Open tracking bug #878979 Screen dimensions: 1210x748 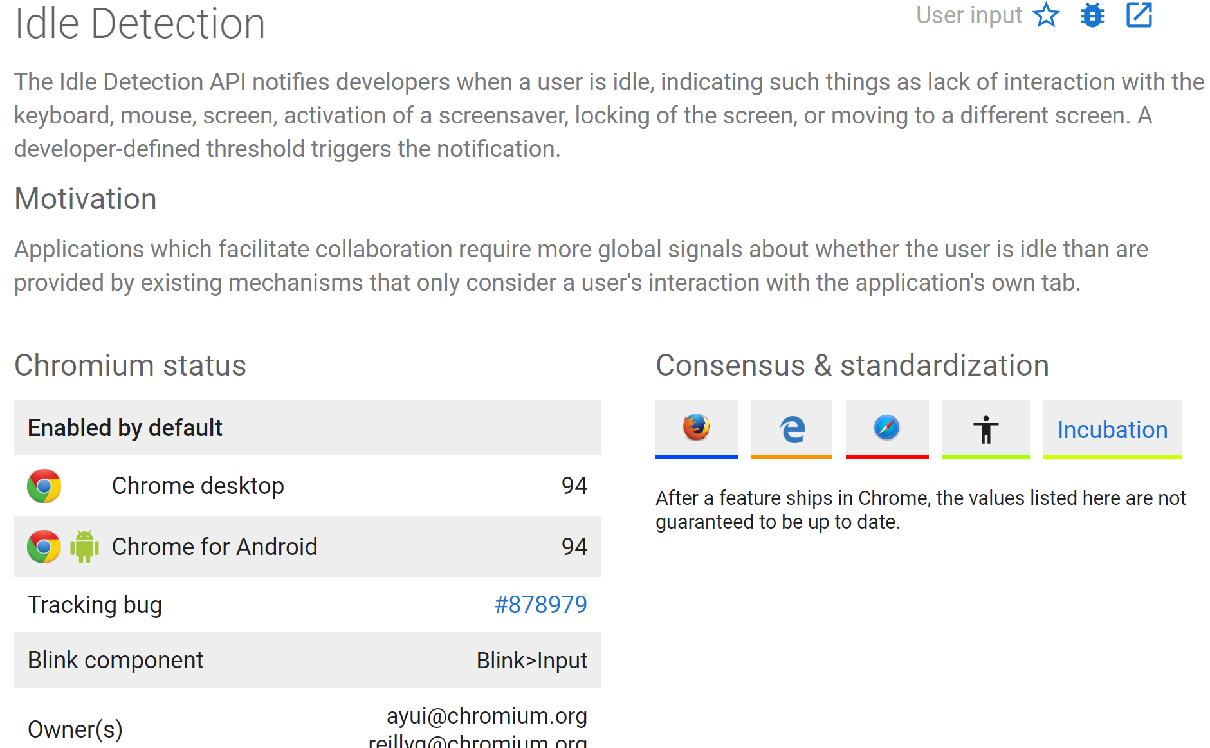[x=540, y=605]
